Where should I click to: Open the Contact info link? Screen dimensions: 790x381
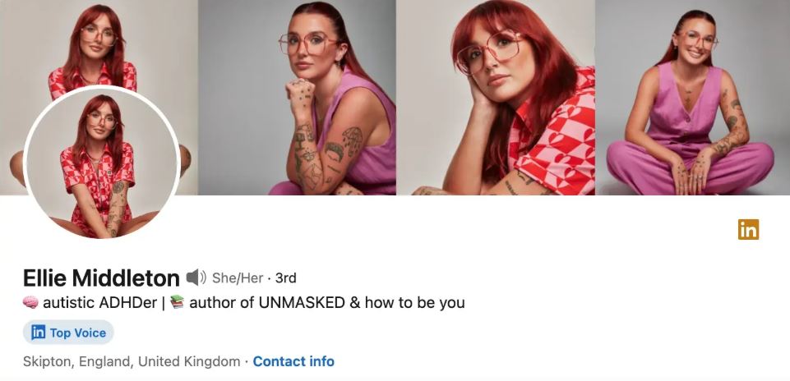293,361
